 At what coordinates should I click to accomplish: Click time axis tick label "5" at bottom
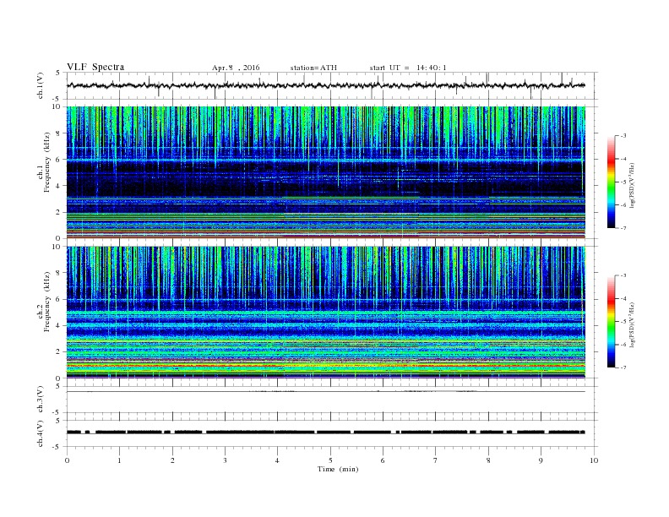pos(330,460)
